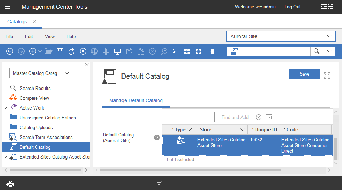The image size is (342, 190).
Task: Click the Find and Add button
Action: tap(235, 117)
